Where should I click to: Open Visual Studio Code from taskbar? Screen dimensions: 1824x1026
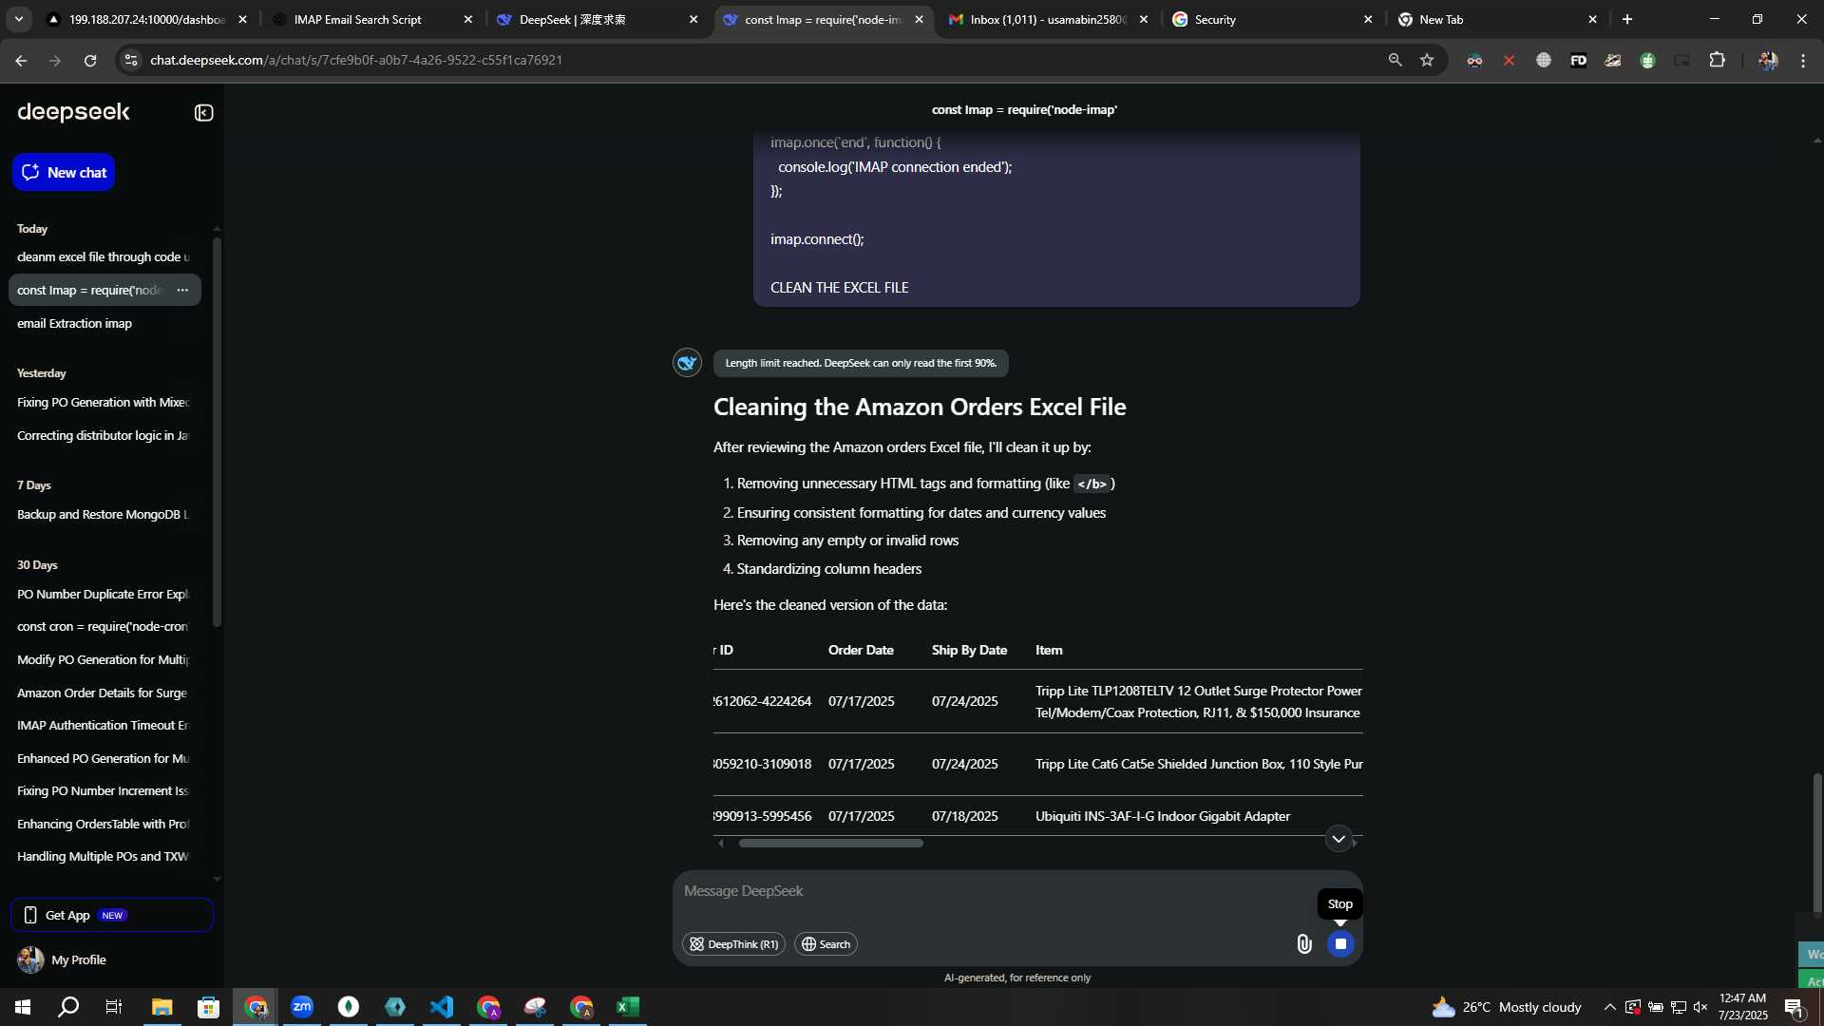pyautogui.click(x=442, y=1007)
